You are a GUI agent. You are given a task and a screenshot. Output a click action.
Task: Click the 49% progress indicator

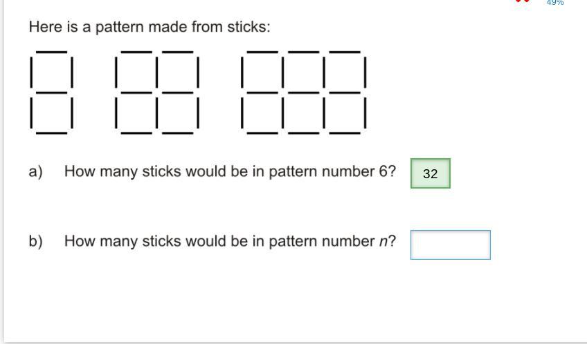coord(554,2)
